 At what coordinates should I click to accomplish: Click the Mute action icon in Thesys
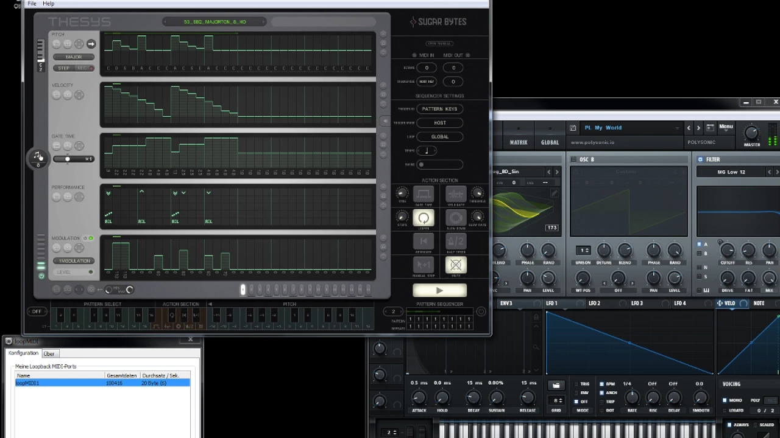pyautogui.click(x=456, y=265)
